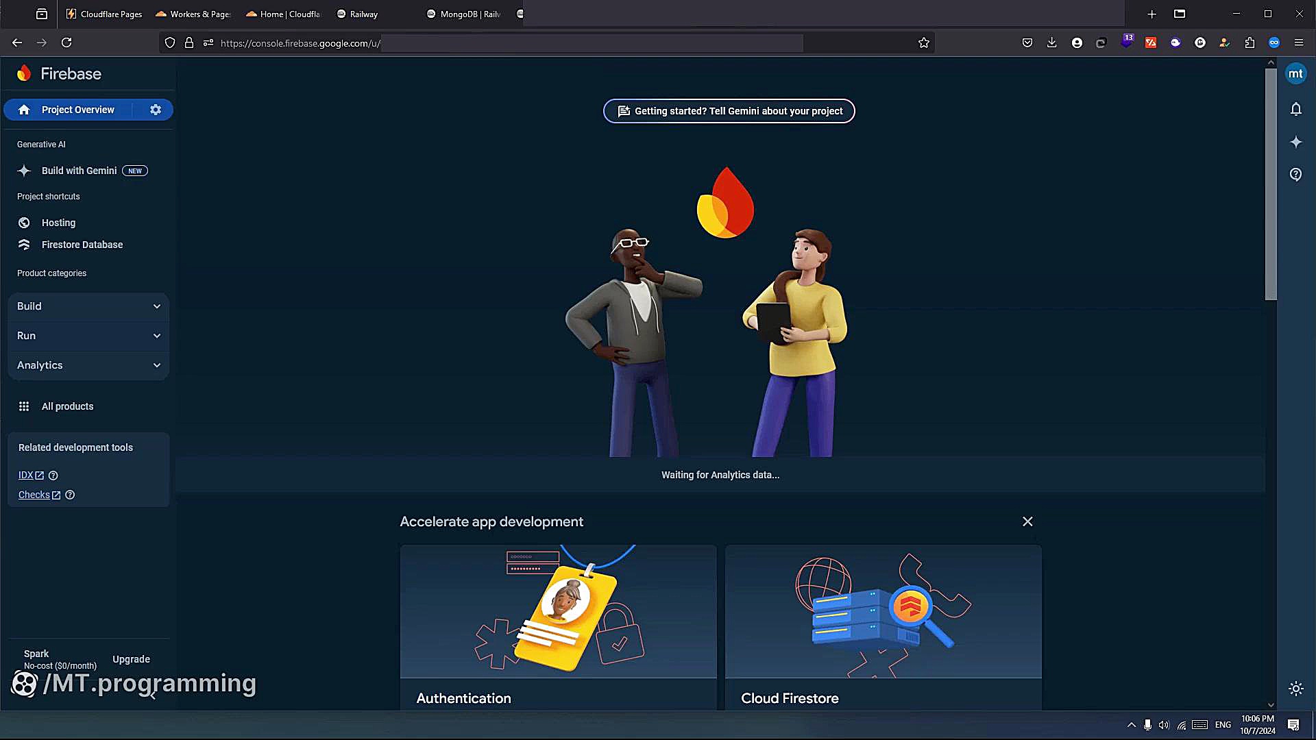Switch to Railway tab

point(374,14)
